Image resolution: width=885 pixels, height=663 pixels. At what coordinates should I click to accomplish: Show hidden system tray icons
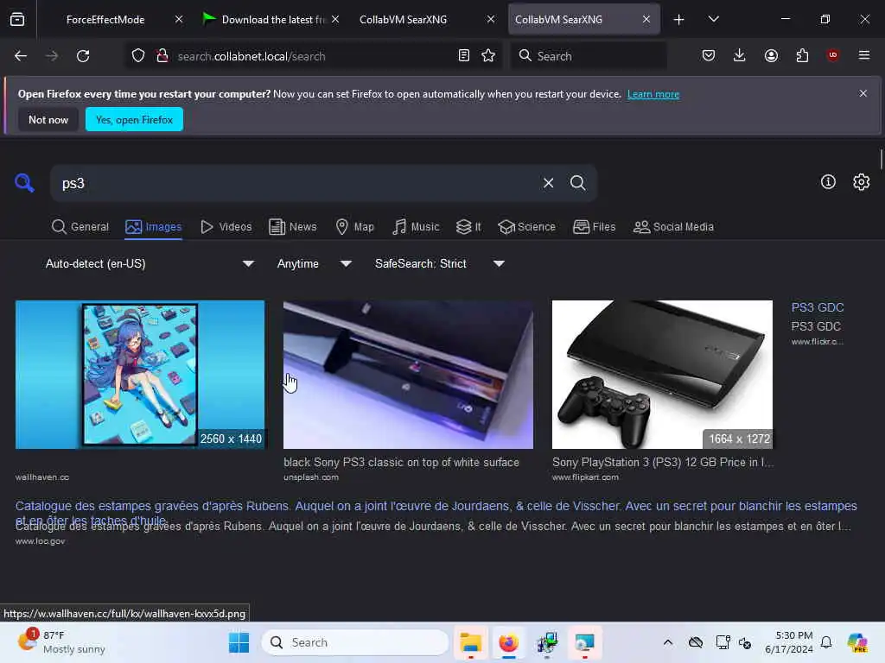point(668,642)
